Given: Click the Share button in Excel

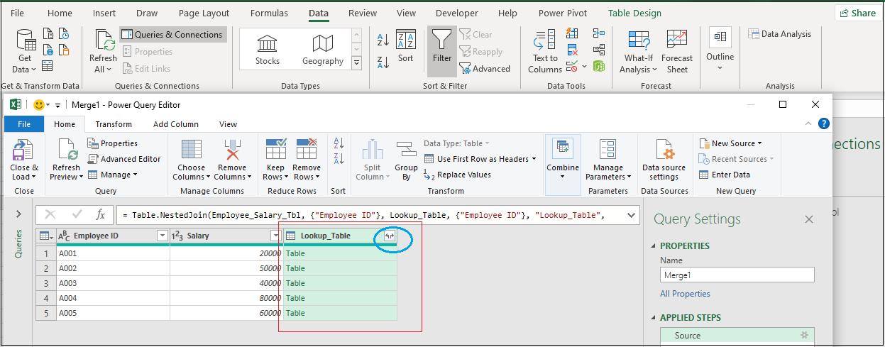Looking at the screenshot, I should (857, 13).
